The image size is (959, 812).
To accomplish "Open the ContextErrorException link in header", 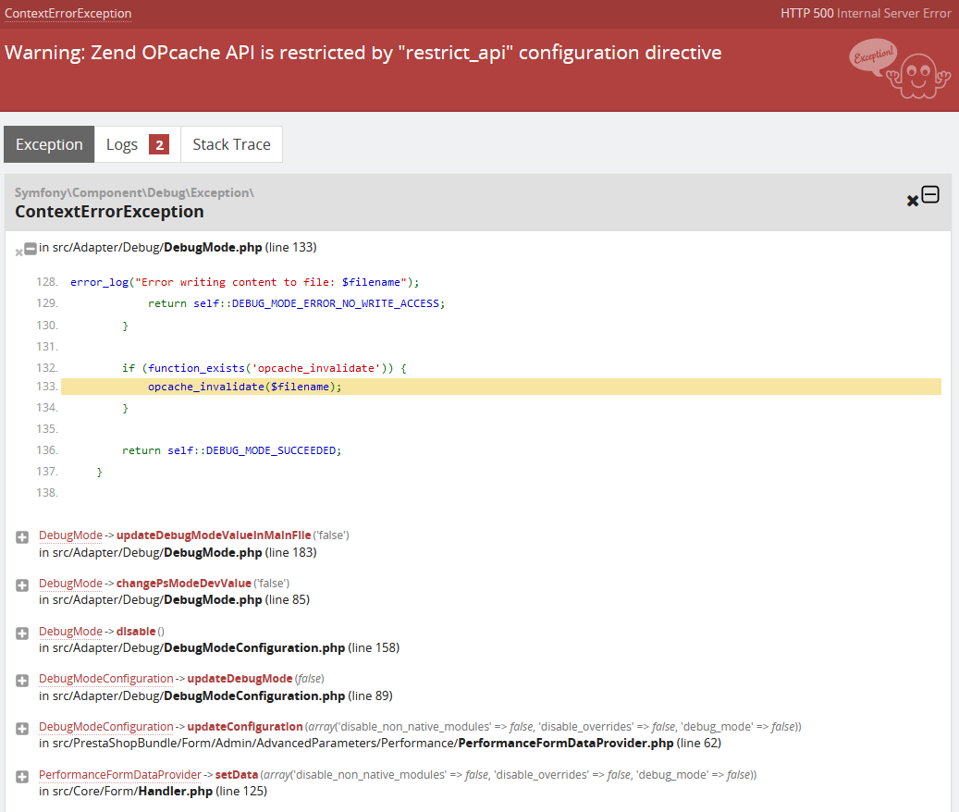I will tap(68, 14).
